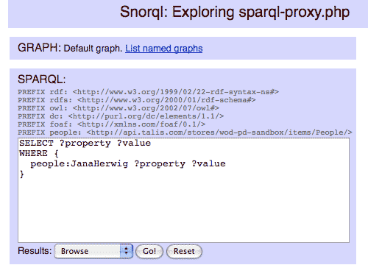Click the WHERE { line in query
This screenshot has height=265, width=368.
[39, 153]
